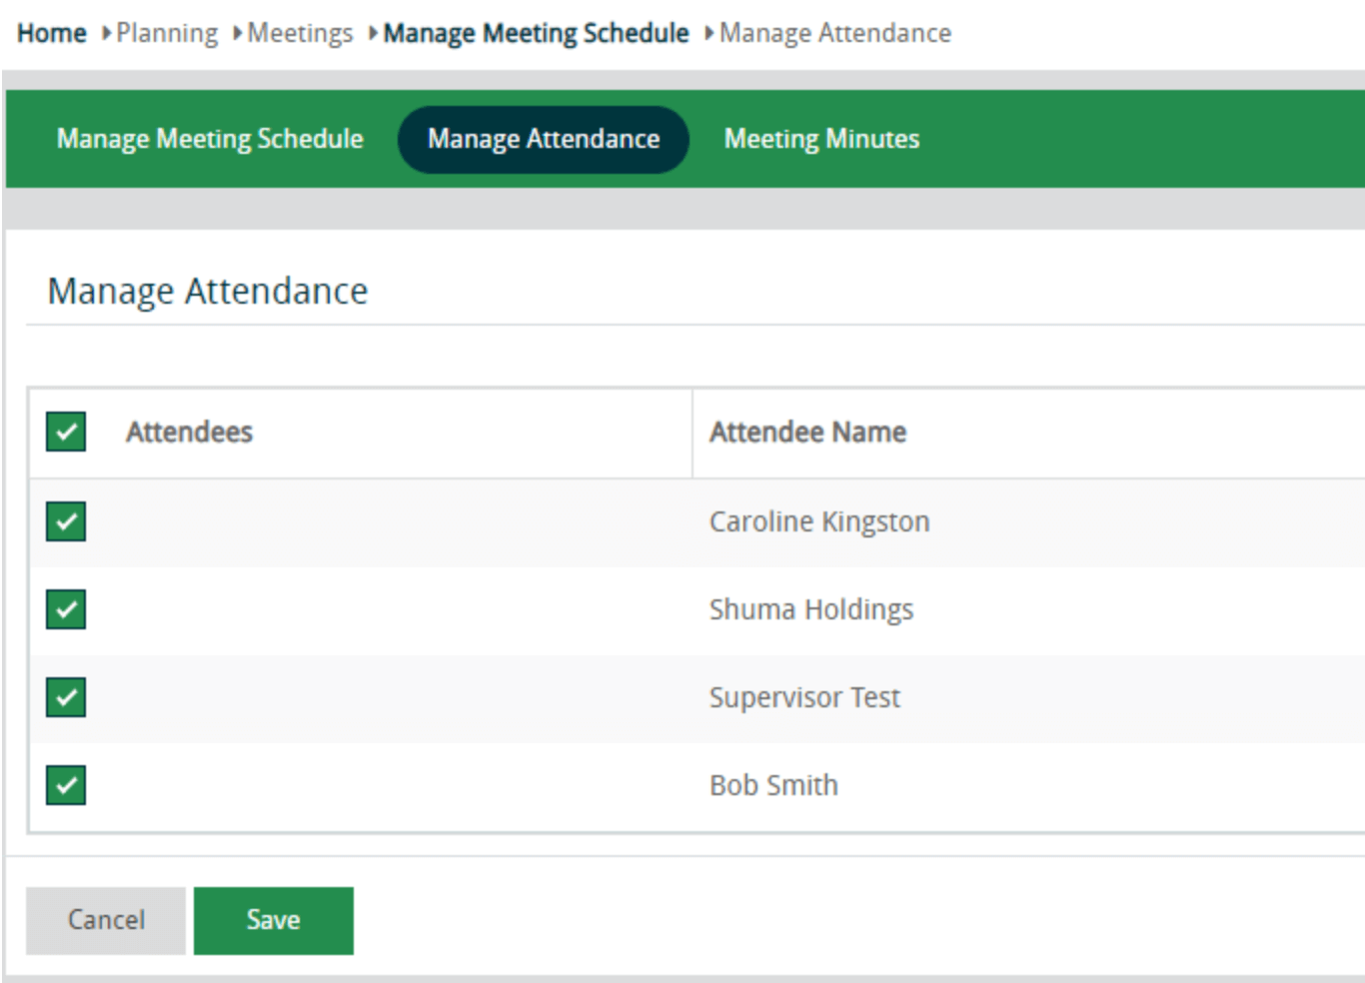1365x983 pixels.
Task: Uncheck the Shuma Holdings attendance checkbox
Action: coord(66,609)
